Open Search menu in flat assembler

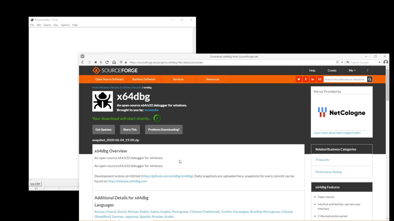(x=47, y=25)
